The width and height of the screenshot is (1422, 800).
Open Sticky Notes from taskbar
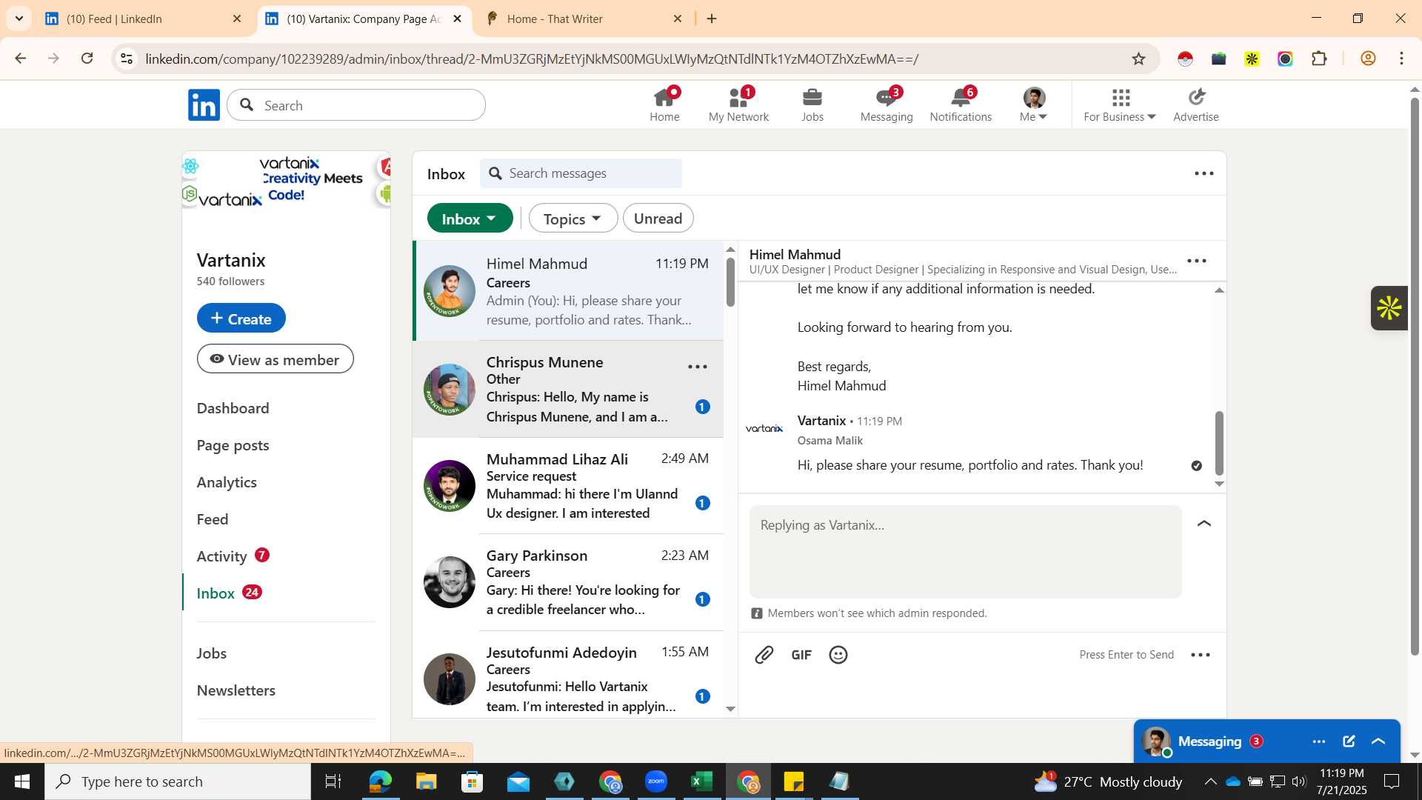click(x=793, y=781)
